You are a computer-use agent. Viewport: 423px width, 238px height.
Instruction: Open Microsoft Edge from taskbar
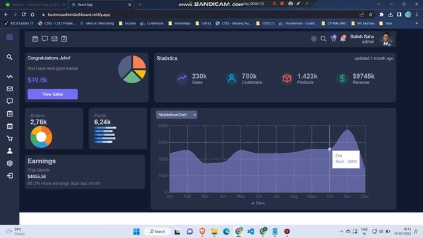(x=226, y=231)
